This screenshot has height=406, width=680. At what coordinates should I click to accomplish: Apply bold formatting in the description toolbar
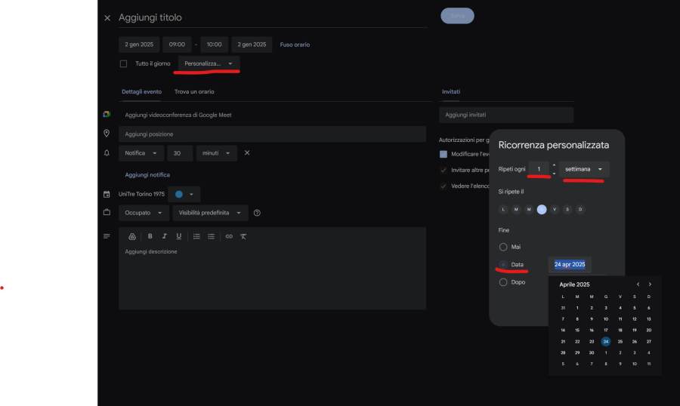tap(150, 236)
